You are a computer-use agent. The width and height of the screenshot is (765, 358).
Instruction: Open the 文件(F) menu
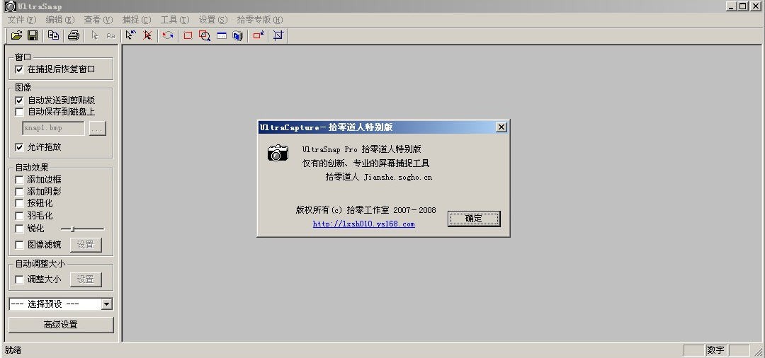pos(22,20)
